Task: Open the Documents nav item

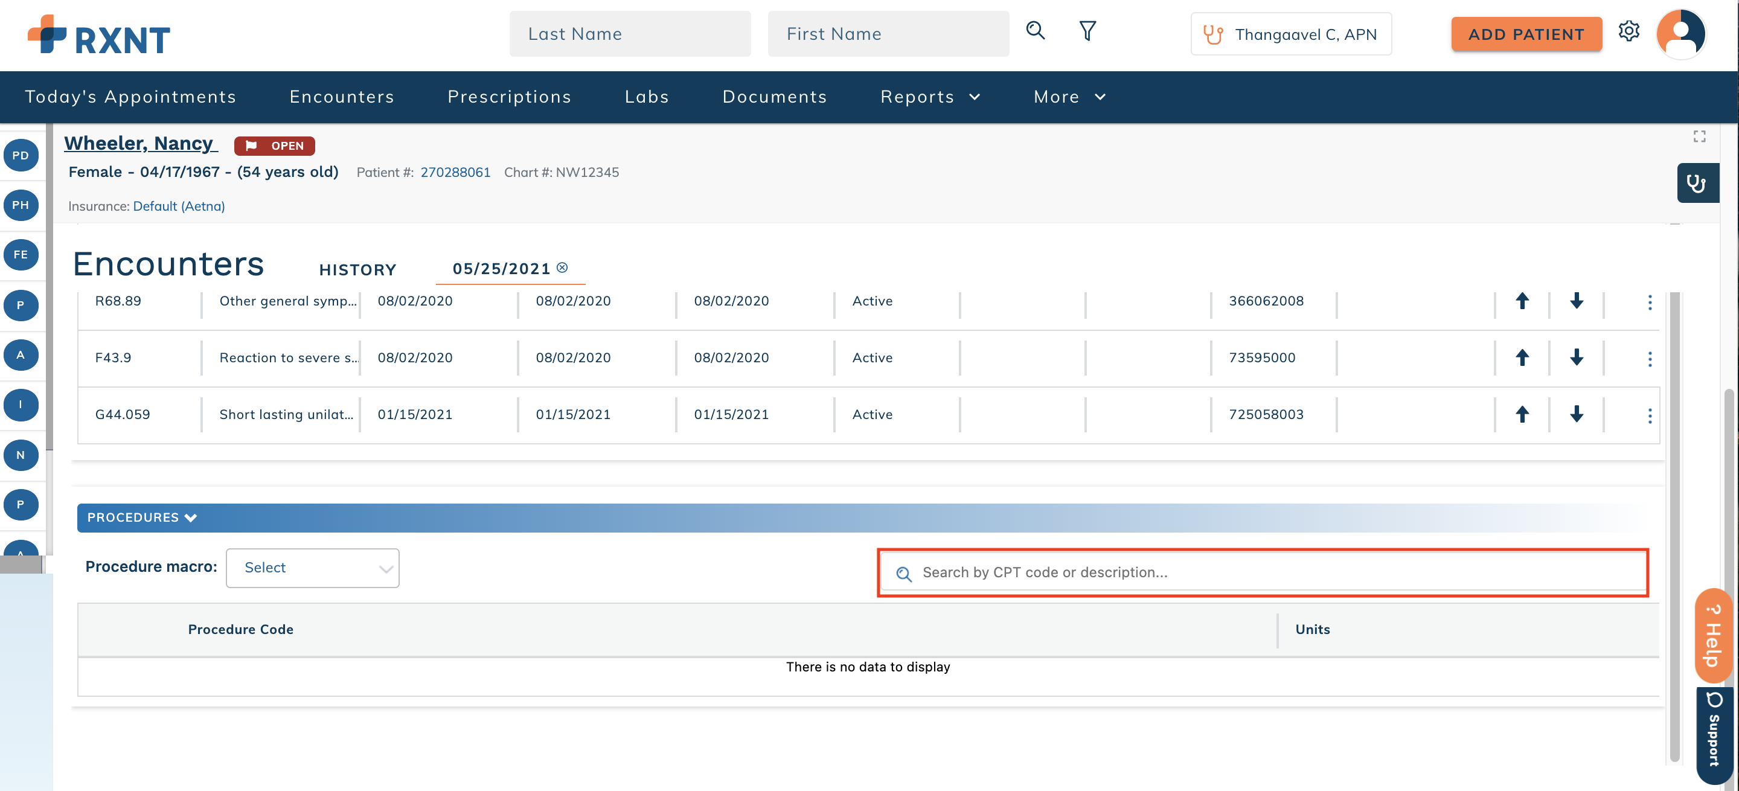Action: click(x=774, y=97)
